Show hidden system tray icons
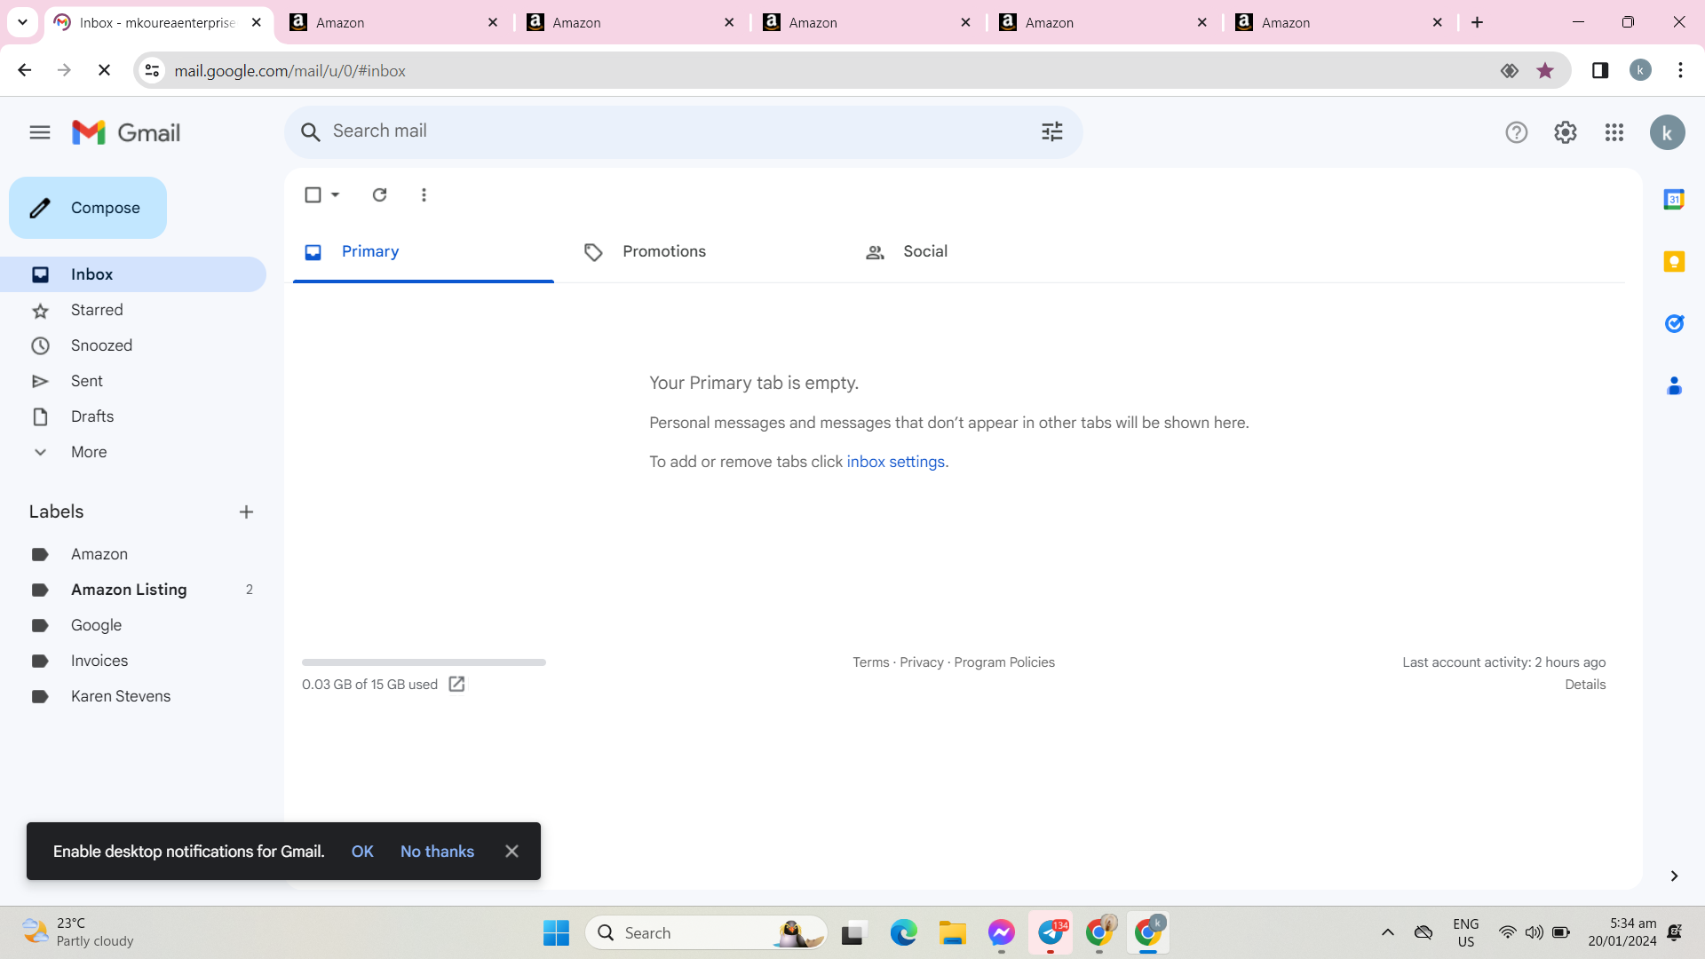Image resolution: width=1705 pixels, height=959 pixels. tap(1388, 932)
